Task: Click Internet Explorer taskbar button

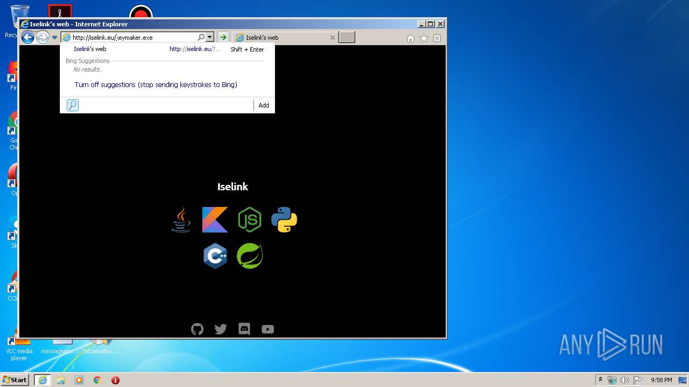Action: [x=43, y=380]
